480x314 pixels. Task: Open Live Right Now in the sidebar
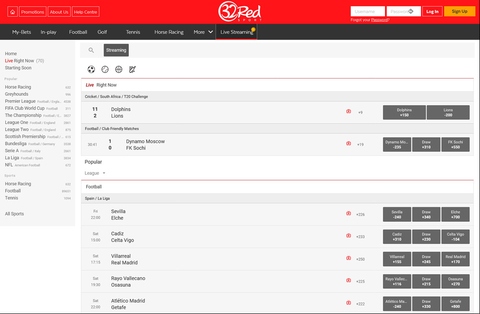[24, 60]
